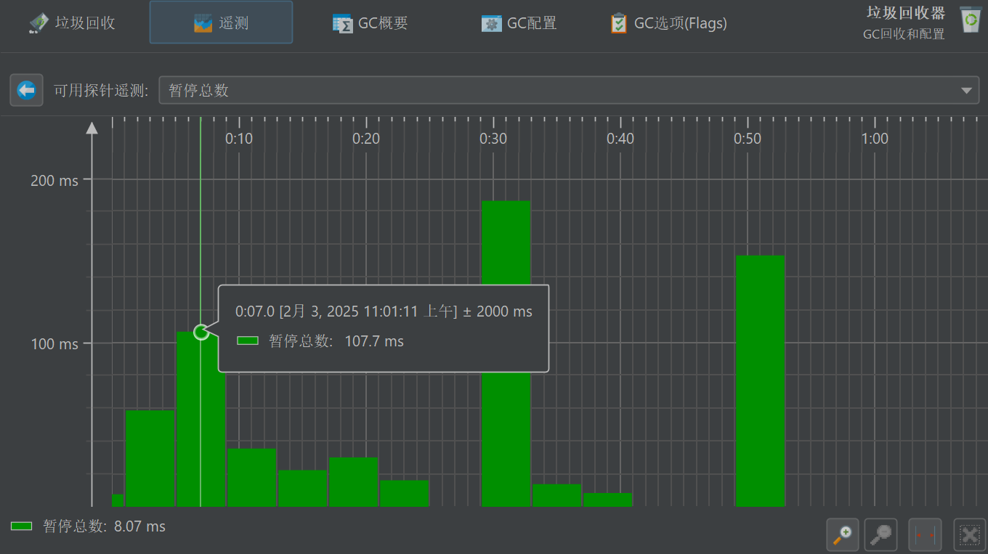Click the 1:00 time axis label
The width and height of the screenshot is (988, 554).
[x=875, y=139]
